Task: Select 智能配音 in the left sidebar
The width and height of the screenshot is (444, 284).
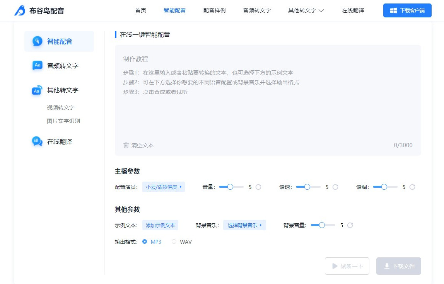Action: click(x=59, y=41)
